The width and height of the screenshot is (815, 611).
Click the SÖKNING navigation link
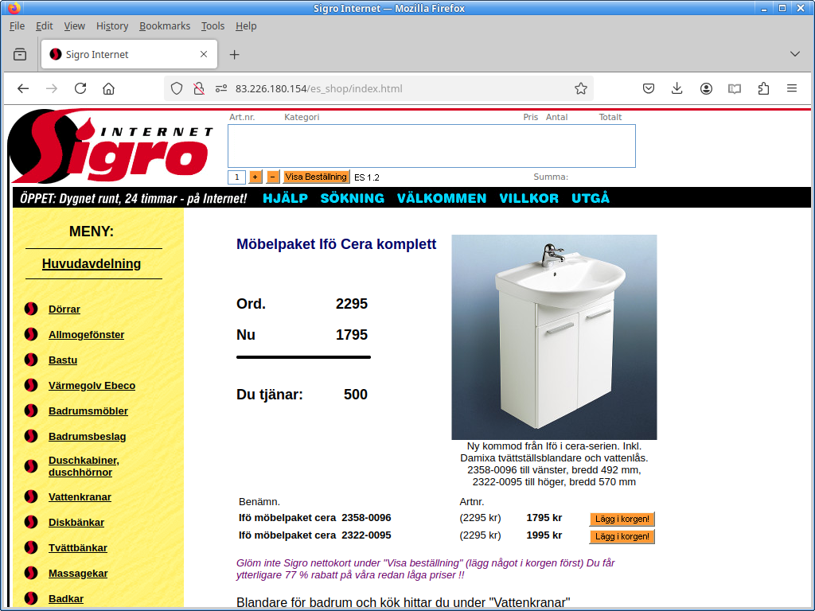tap(353, 198)
